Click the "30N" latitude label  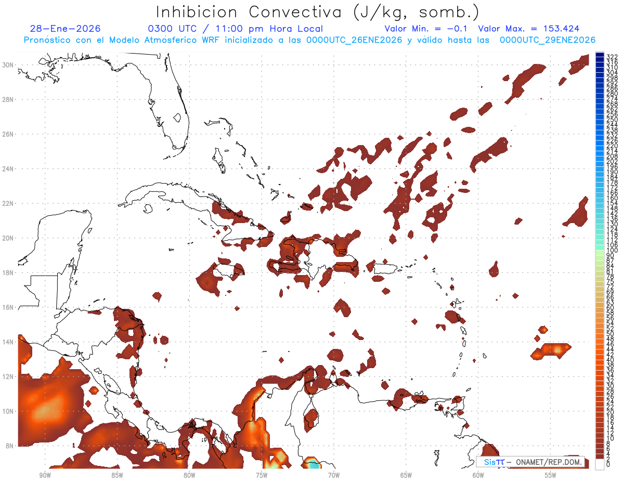click(x=8, y=64)
